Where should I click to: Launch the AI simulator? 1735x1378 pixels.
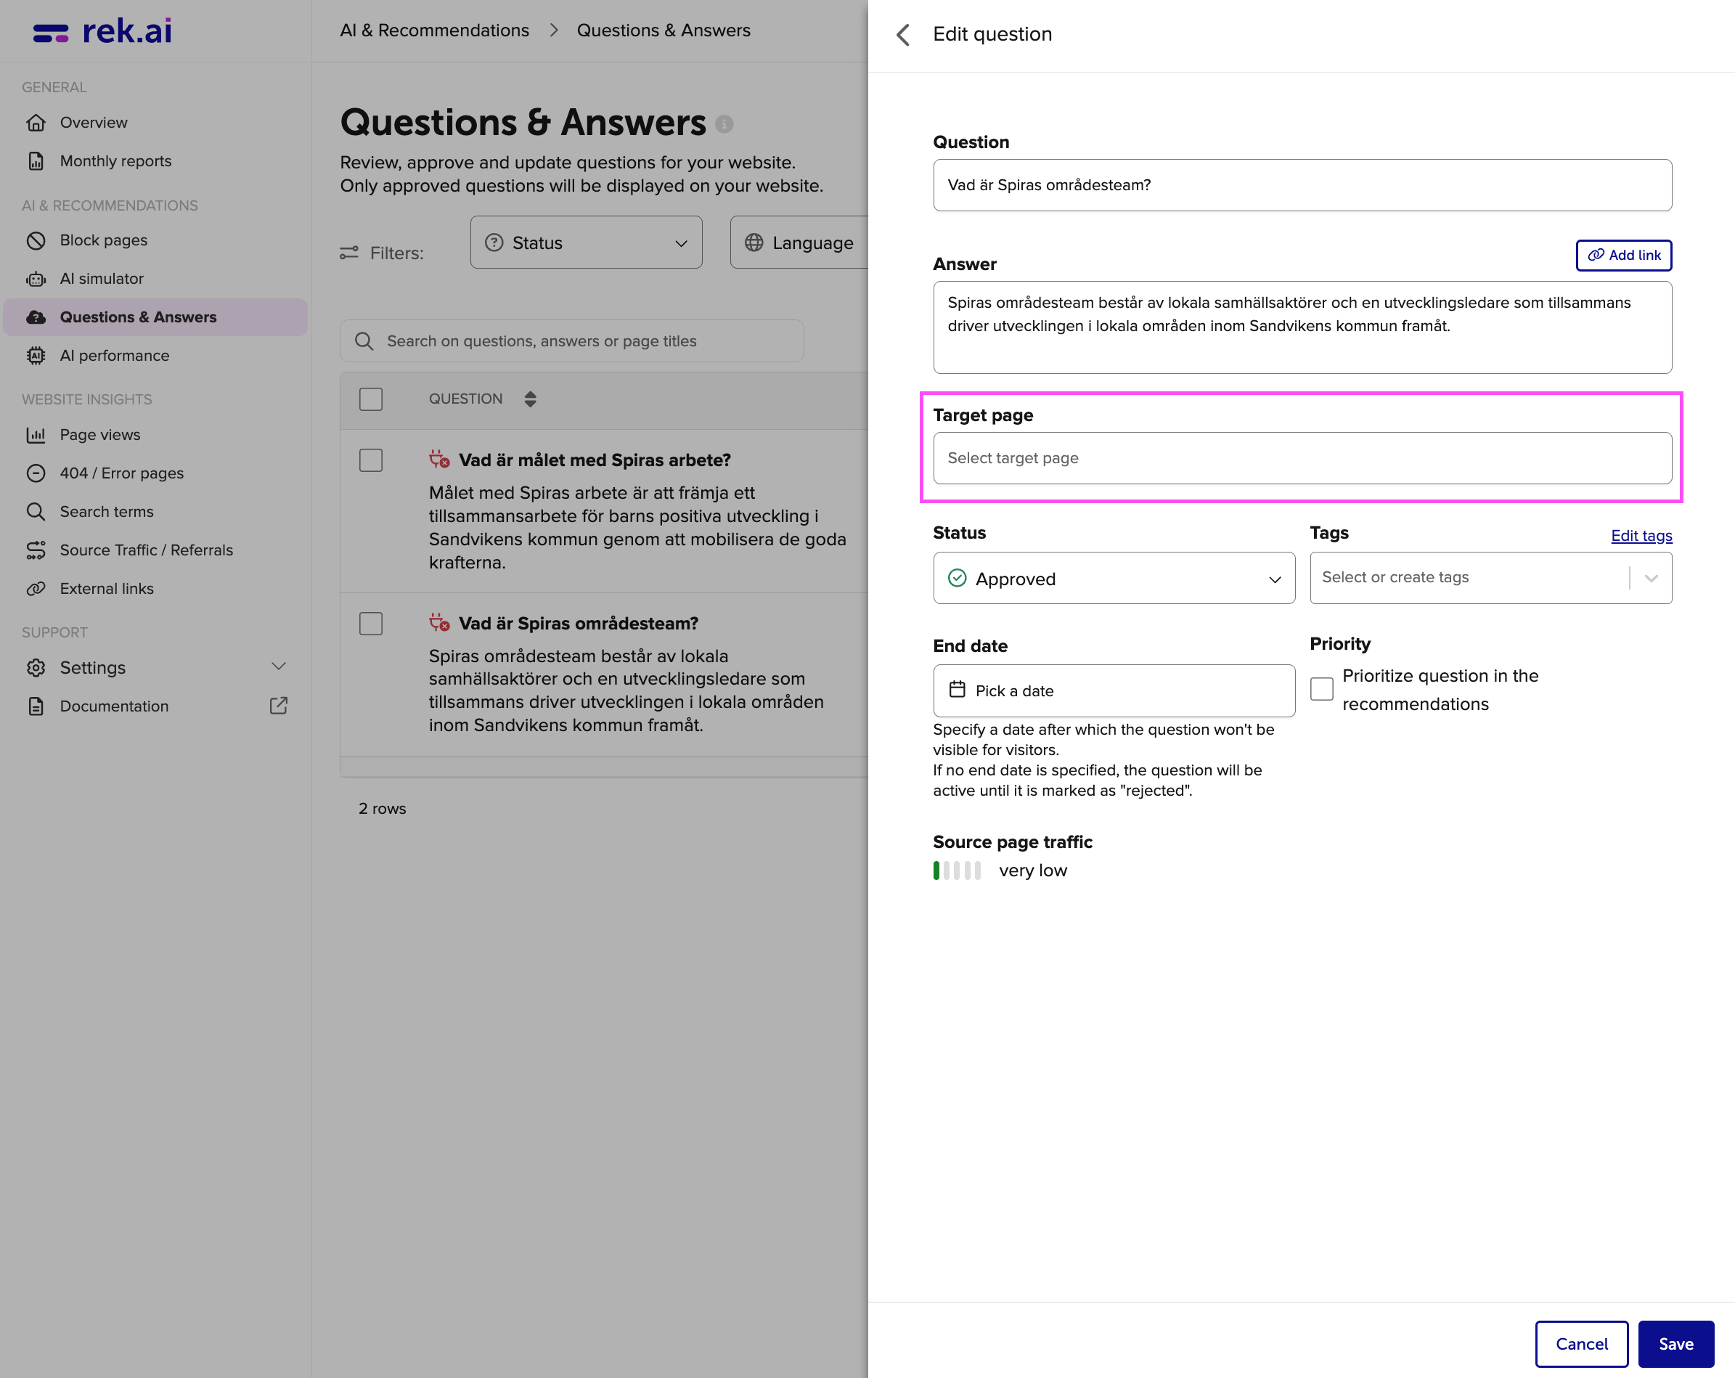101,279
